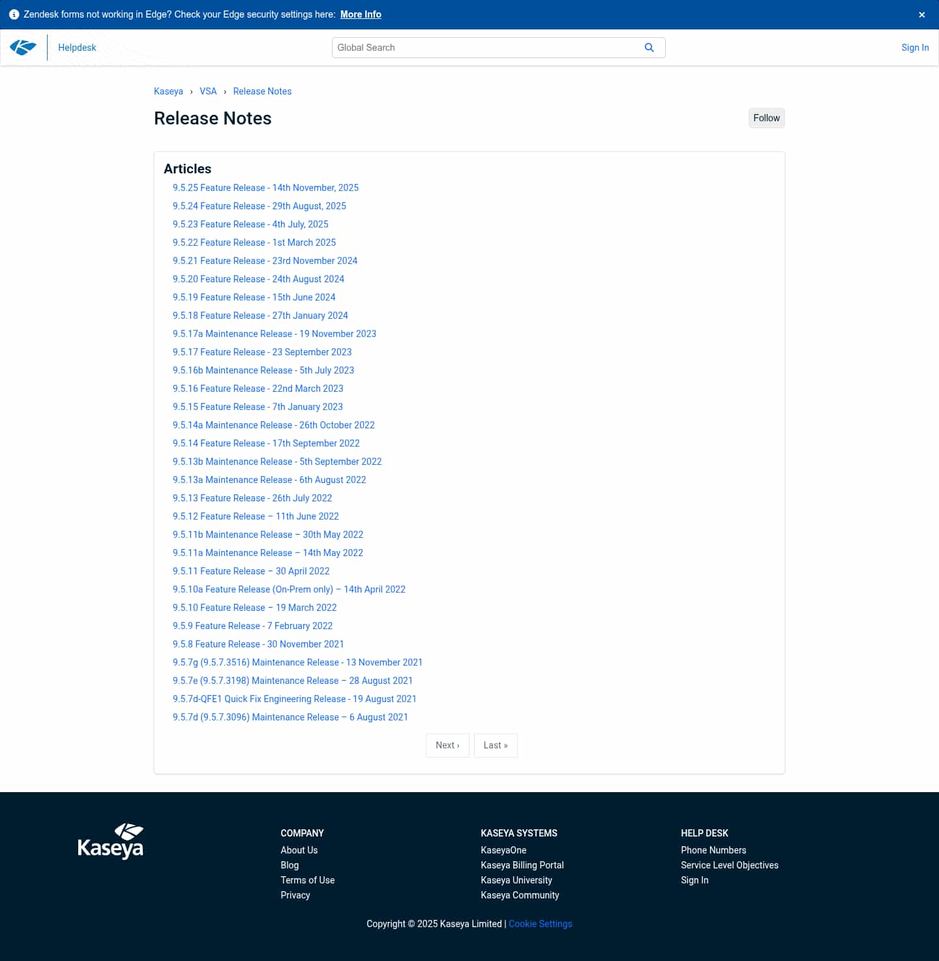Image resolution: width=939 pixels, height=961 pixels.
Task: Jump to the Last page of articles
Action: 496,745
